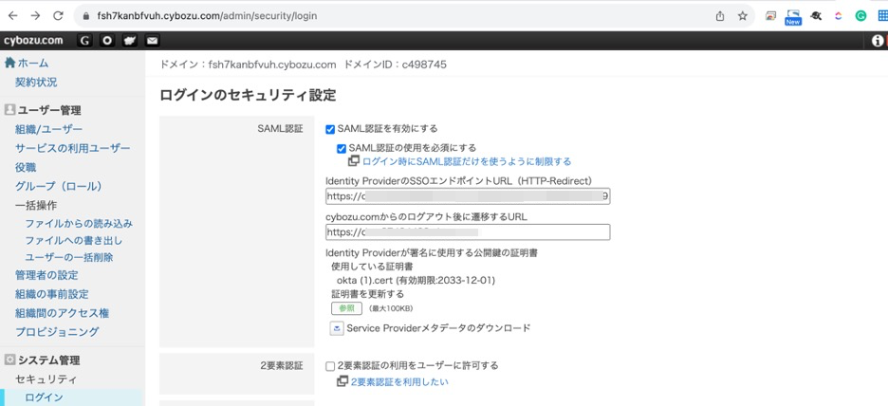Click the second circle icon in cybozu header
Viewport: 888px width, 406px height.
pyautogui.click(x=107, y=41)
